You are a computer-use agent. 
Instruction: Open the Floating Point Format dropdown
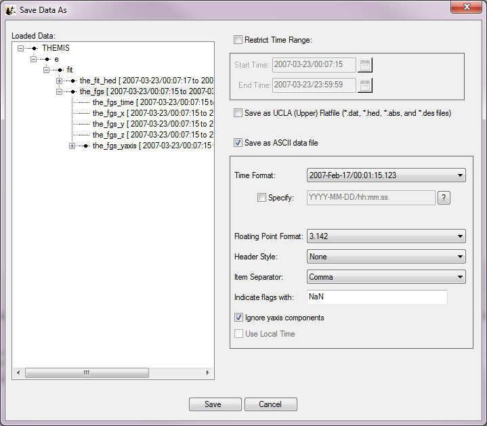point(386,236)
